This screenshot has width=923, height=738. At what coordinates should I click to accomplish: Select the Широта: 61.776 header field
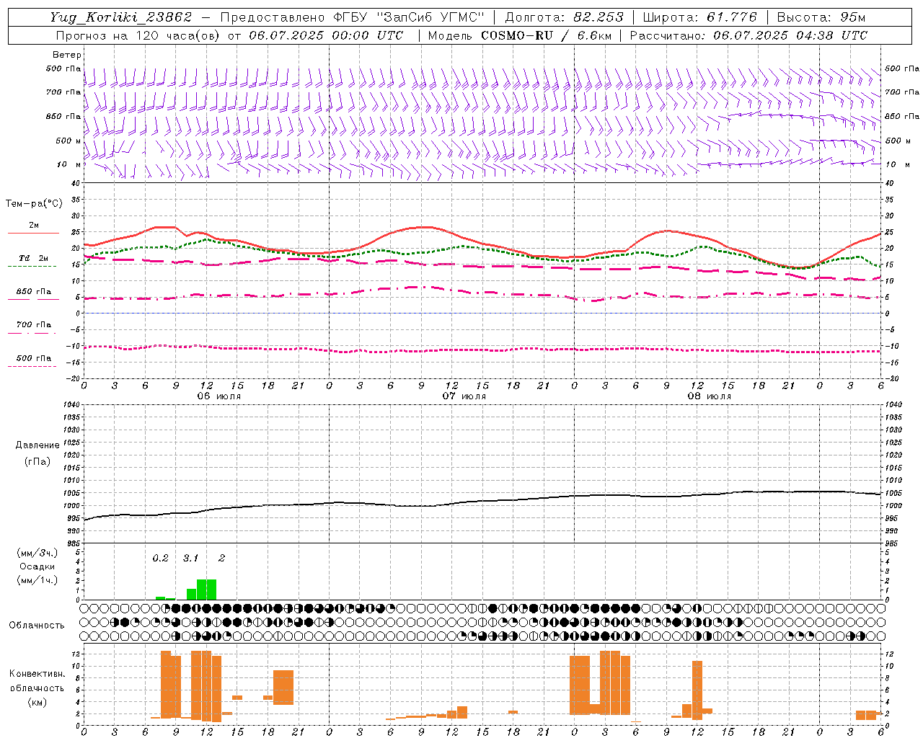699,17
